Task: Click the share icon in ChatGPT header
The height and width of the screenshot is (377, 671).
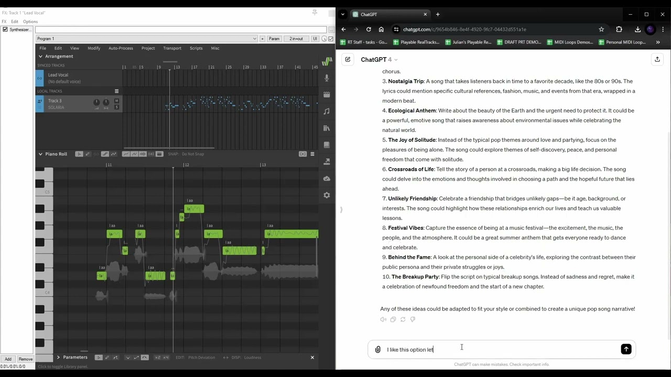Action: pyautogui.click(x=657, y=60)
